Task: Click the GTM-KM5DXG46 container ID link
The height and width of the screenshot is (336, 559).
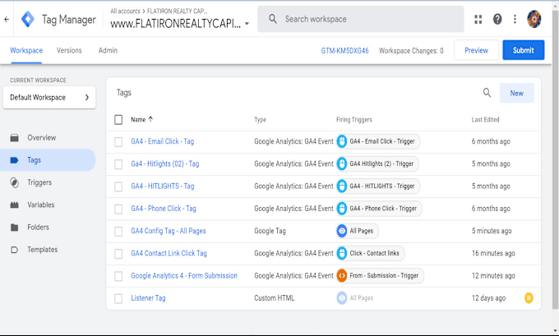Action: [344, 51]
